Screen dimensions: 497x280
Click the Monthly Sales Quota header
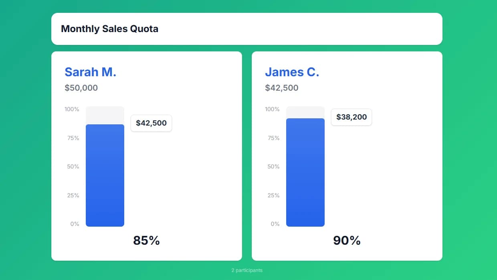click(x=109, y=28)
